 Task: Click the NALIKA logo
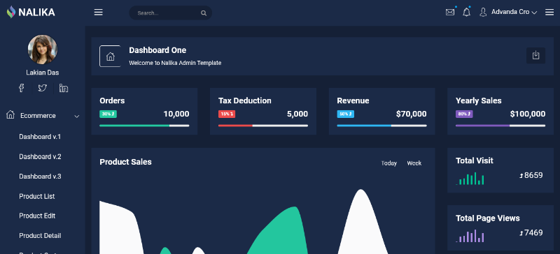pyautogui.click(x=31, y=12)
